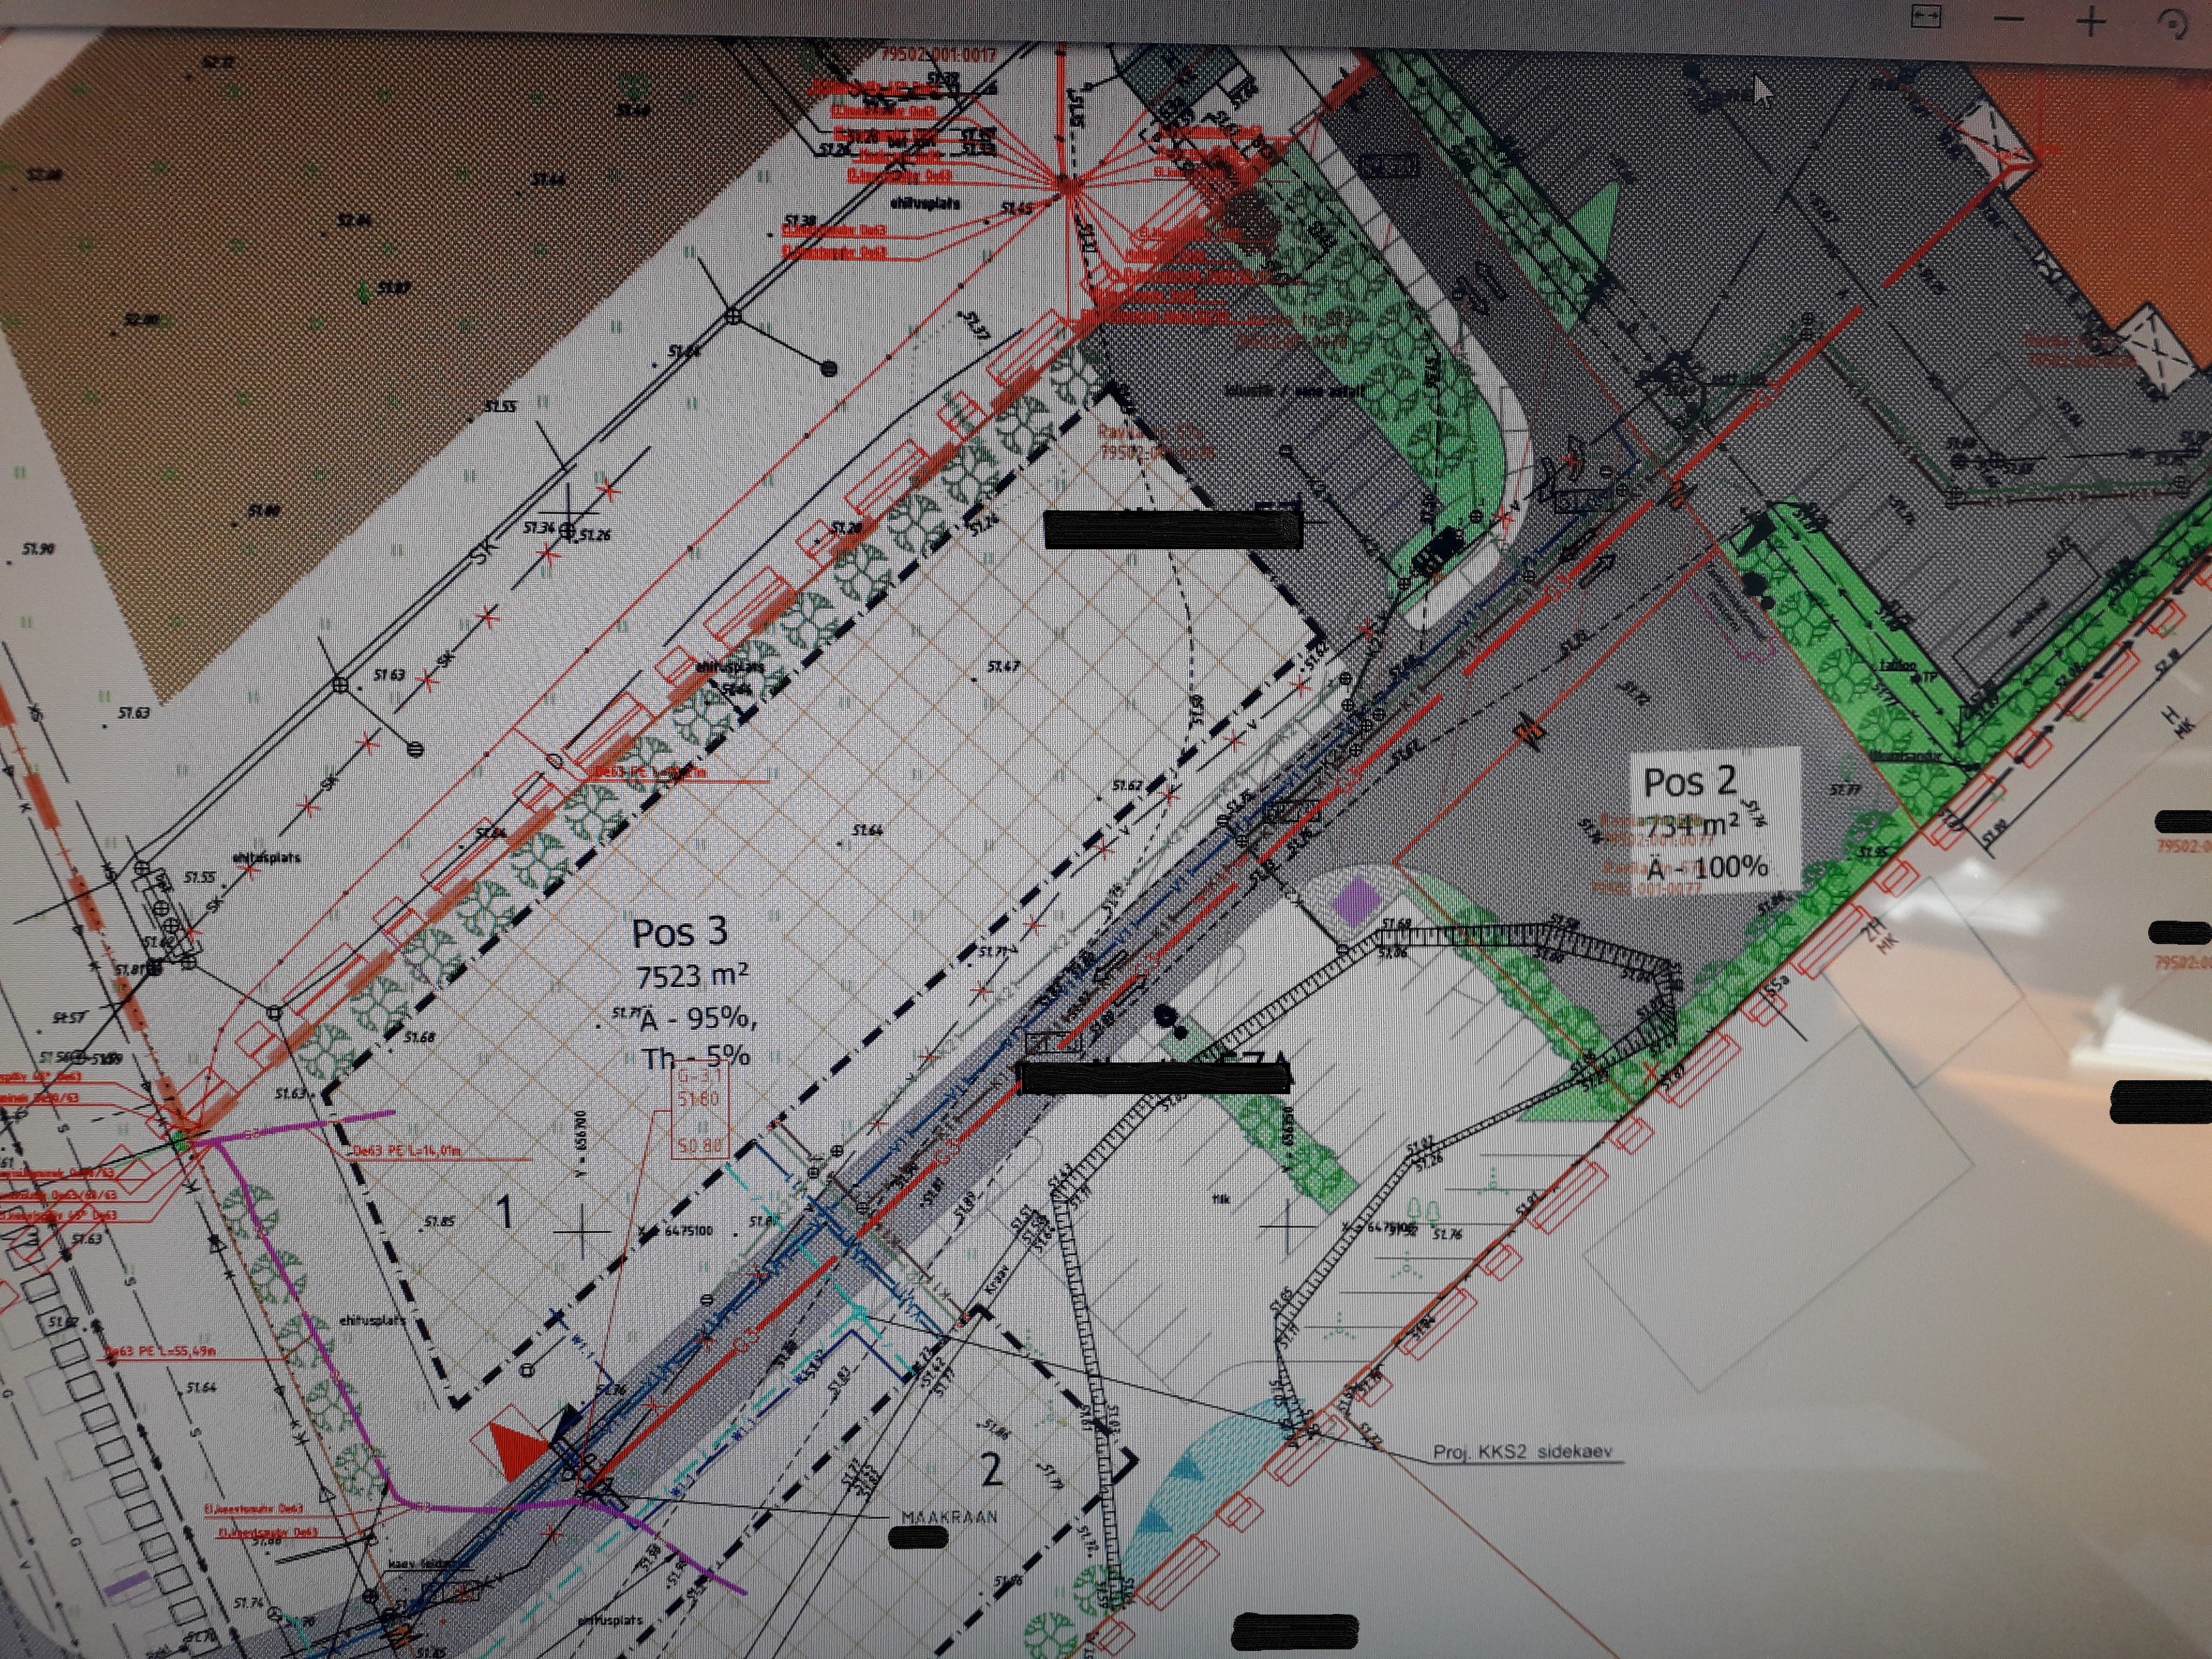This screenshot has height=1659, width=2212.
Task: Click the 'Th - 5%' usage text
Action: [696, 1057]
